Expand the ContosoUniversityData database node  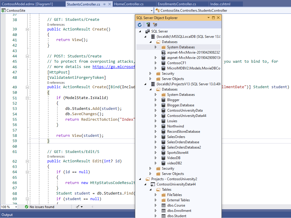point(155,110)
